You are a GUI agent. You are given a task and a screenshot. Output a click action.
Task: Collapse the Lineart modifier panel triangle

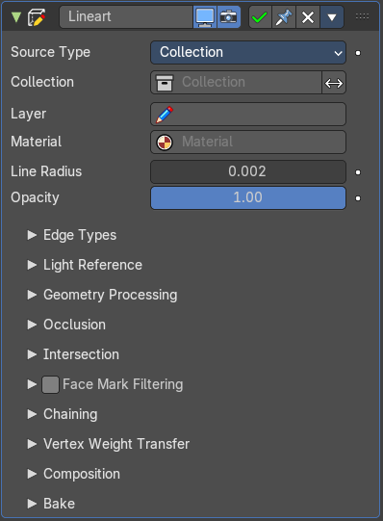(16, 17)
